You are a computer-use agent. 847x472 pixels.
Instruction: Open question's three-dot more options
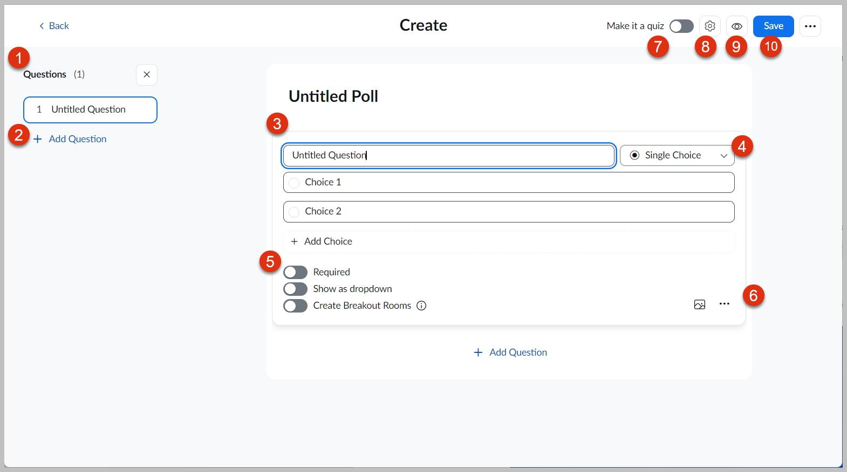(x=724, y=304)
